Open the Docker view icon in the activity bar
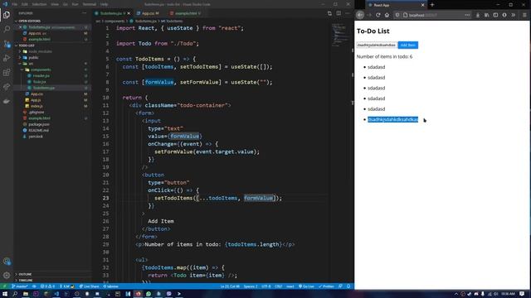 pyautogui.click(x=7, y=101)
